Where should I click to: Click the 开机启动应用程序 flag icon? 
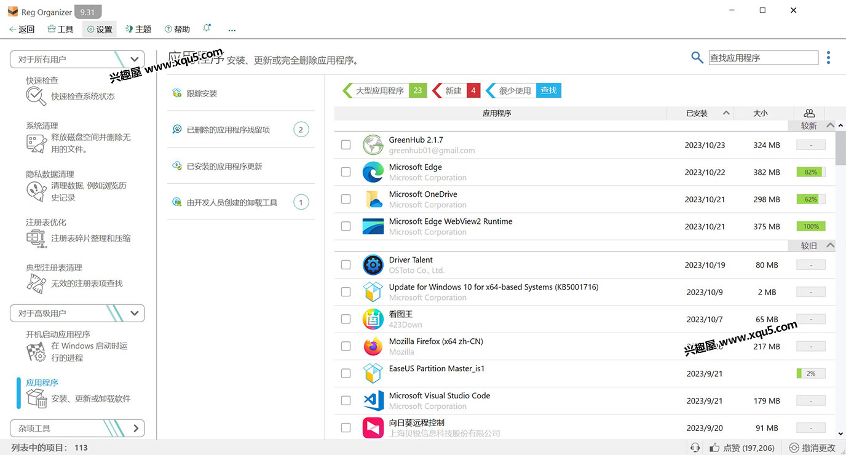tap(36, 352)
